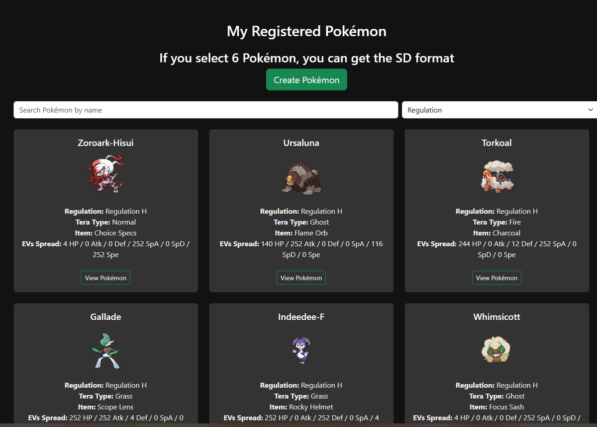Click Indeedee-F's Regulation H line
Screen dimensions: 597x427
[x=301, y=385]
